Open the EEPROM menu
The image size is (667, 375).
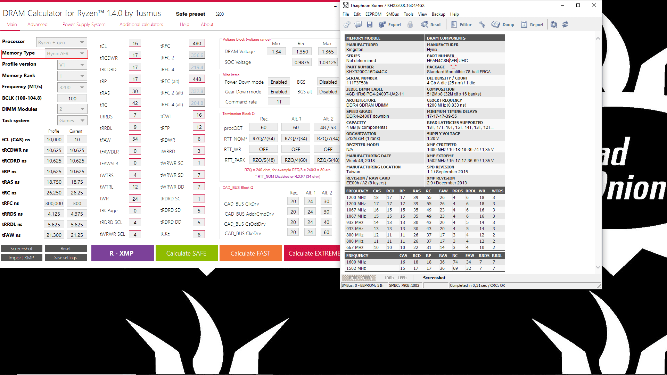coord(373,14)
